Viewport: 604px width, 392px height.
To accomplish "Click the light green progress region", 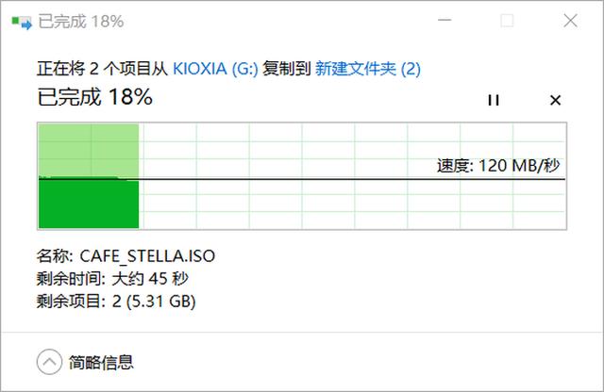I will coord(89,149).
